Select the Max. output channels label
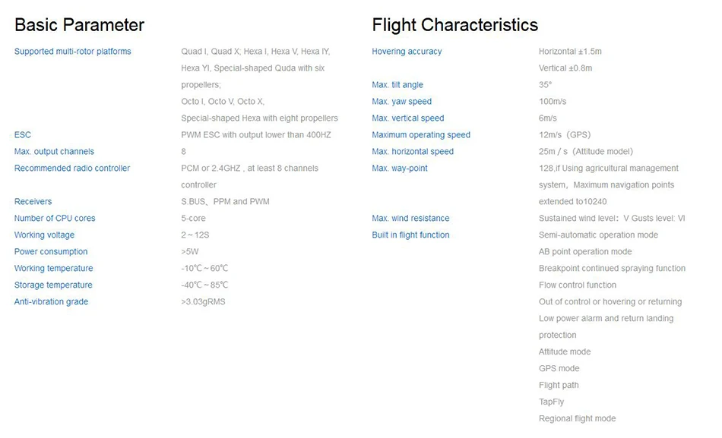 (54, 152)
